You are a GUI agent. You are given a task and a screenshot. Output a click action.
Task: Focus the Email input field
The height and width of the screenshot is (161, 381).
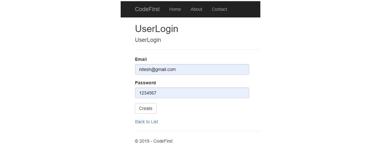(x=192, y=69)
